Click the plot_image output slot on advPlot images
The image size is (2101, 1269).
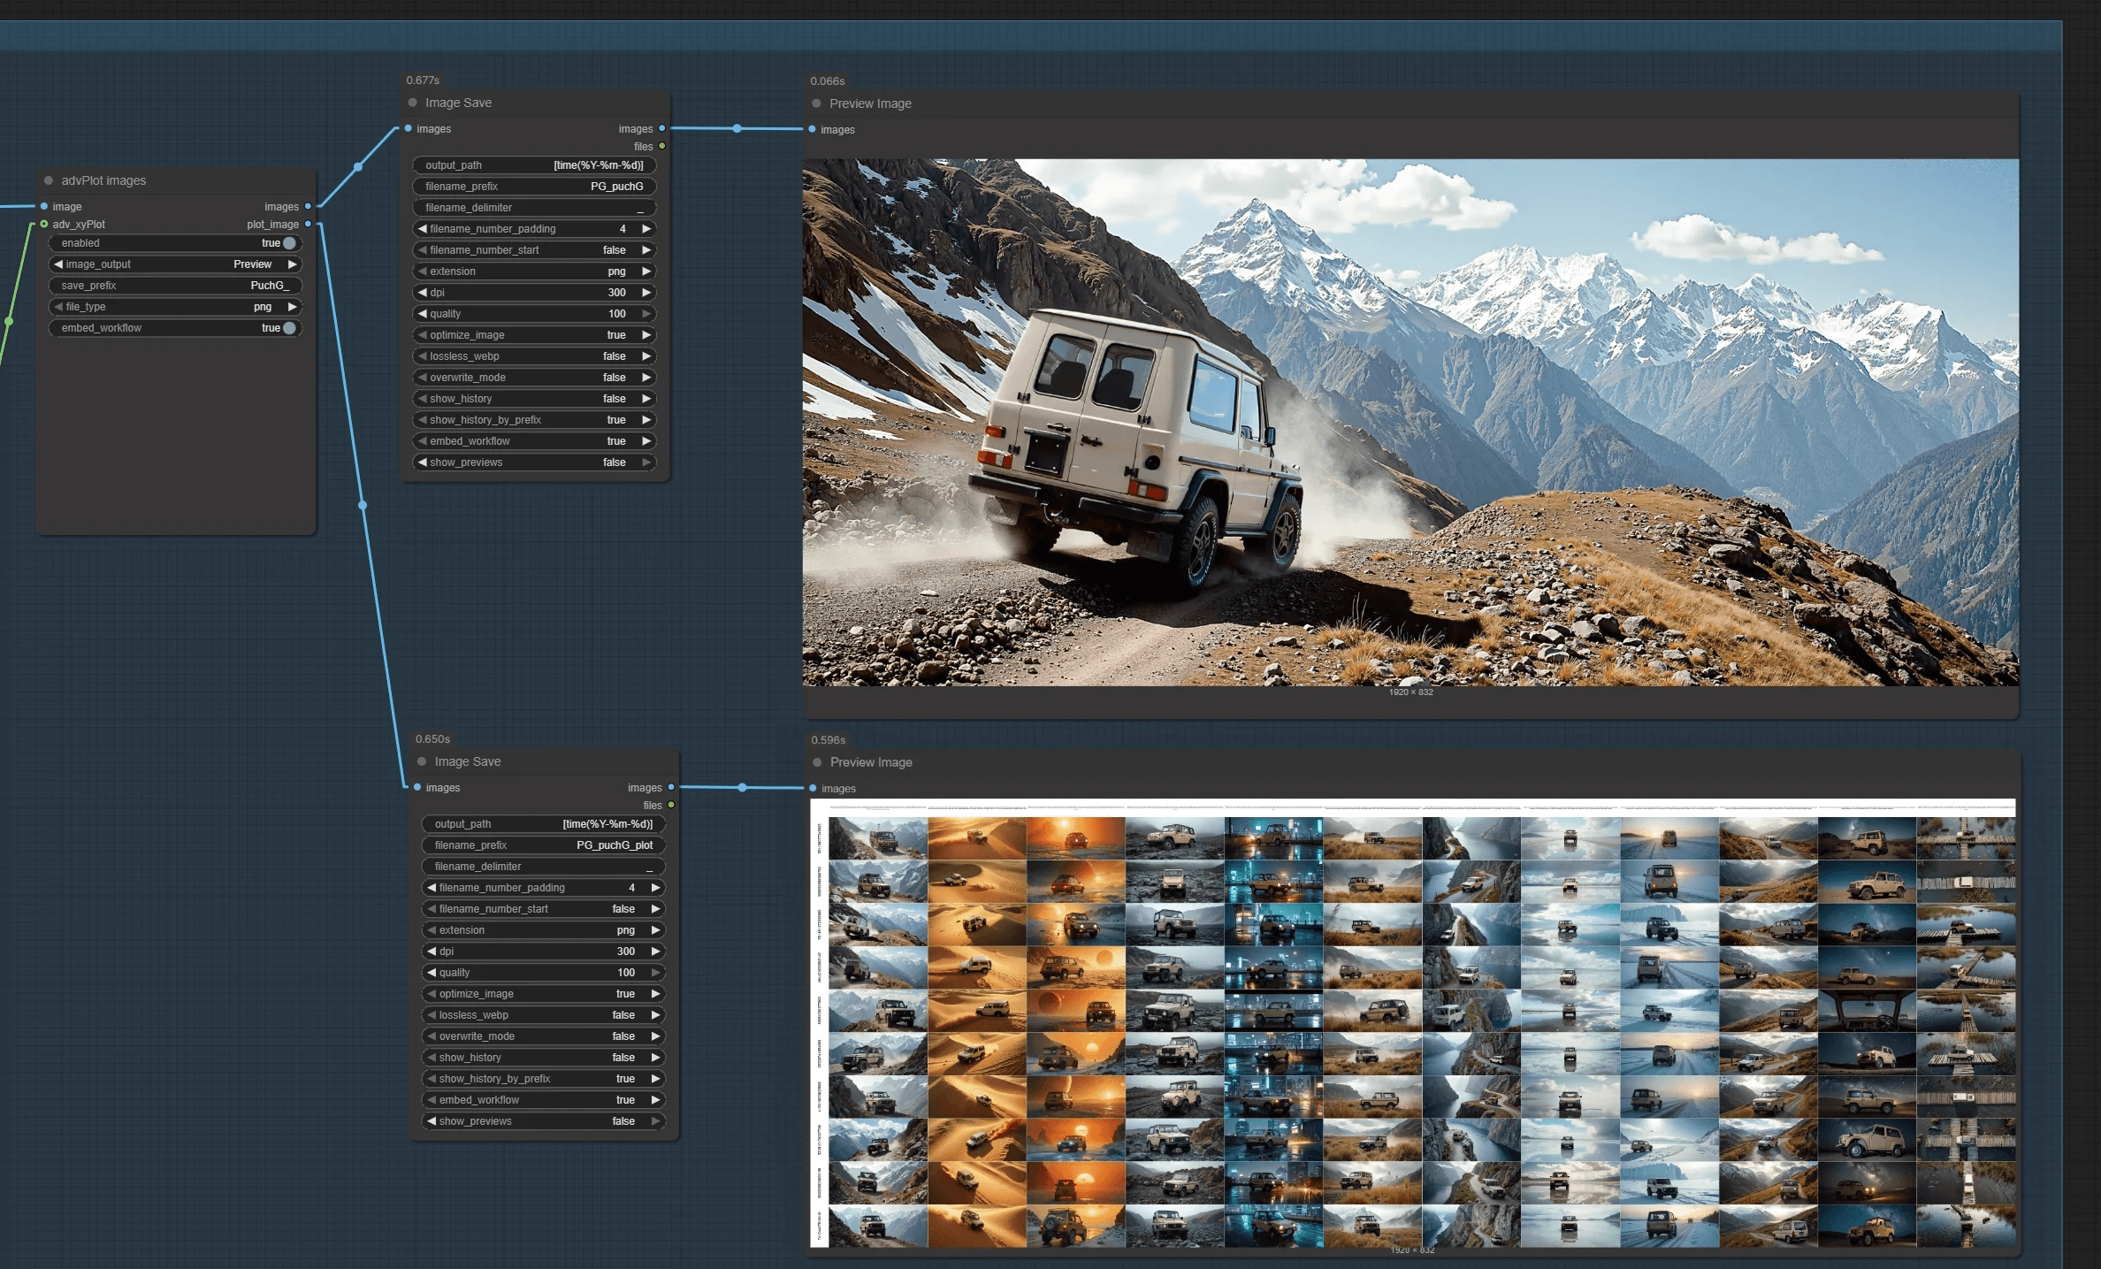tap(307, 224)
